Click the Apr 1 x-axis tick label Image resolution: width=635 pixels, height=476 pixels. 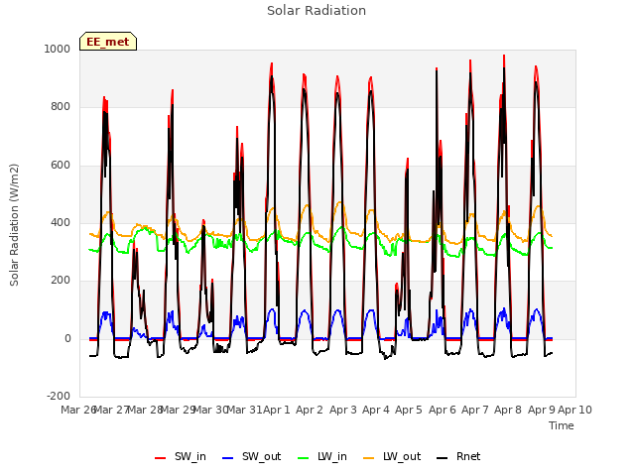(x=277, y=410)
